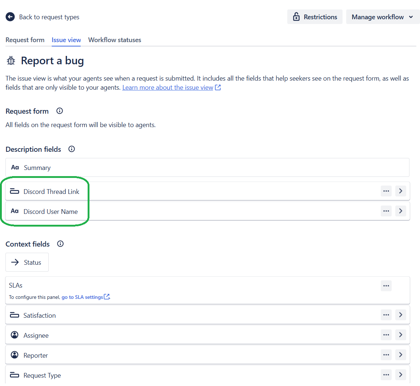The width and height of the screenshot is (420, 386).
Task: Switch to the Workflow statuses tab
Action: tap(115, 40)
